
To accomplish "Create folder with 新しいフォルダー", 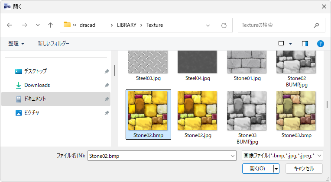I will [53, 44].
